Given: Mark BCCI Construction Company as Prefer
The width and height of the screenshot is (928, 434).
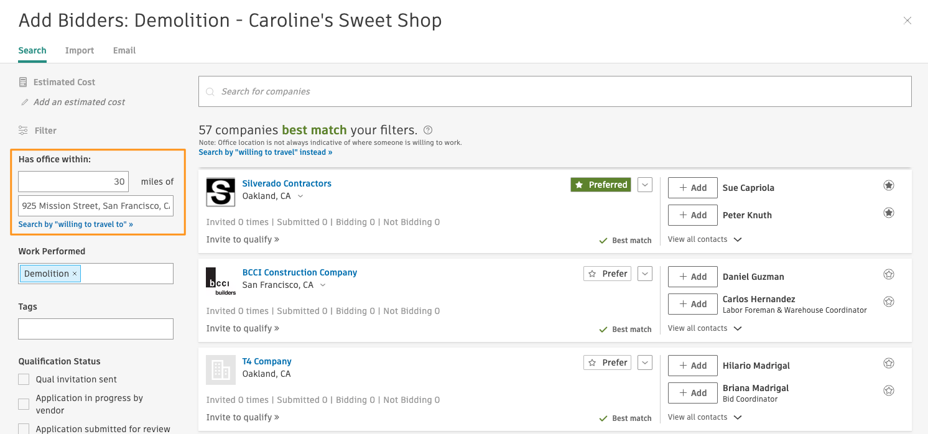Looking at the screenshot, I should tap(608, 274).
